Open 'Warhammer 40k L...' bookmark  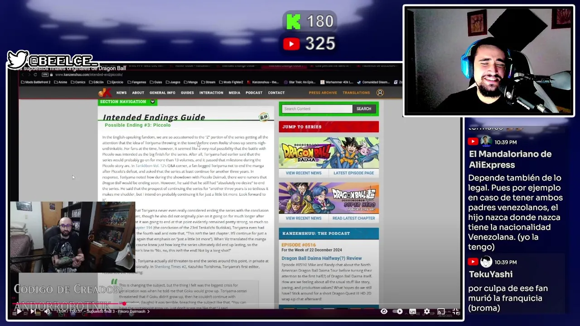pos(337,82)
